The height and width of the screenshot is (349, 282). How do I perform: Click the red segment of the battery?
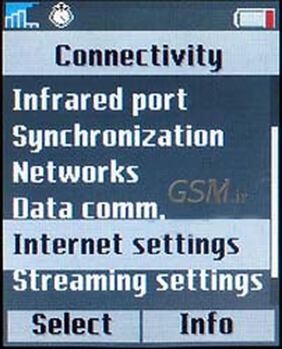click(x=270, y=19)
